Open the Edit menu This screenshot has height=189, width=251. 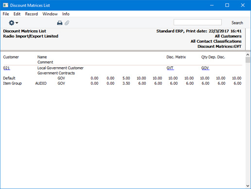coord(17,14)
